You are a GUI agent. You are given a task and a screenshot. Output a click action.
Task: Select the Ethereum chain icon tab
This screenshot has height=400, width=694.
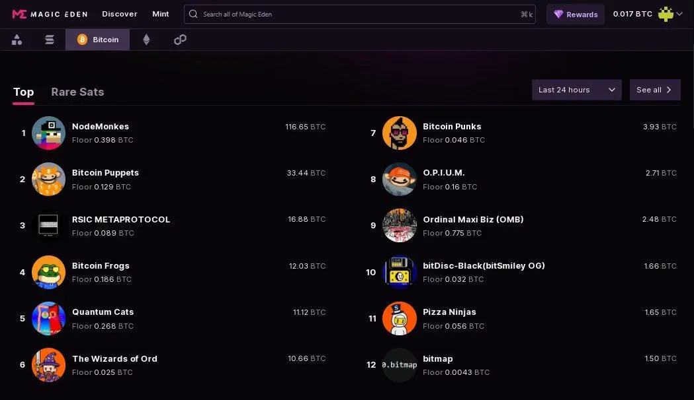tap(146, 40)
